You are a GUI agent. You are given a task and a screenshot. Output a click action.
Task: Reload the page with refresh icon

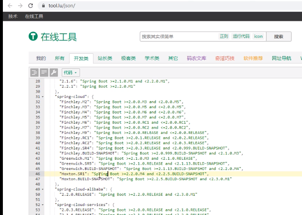[x=31, y=6]
